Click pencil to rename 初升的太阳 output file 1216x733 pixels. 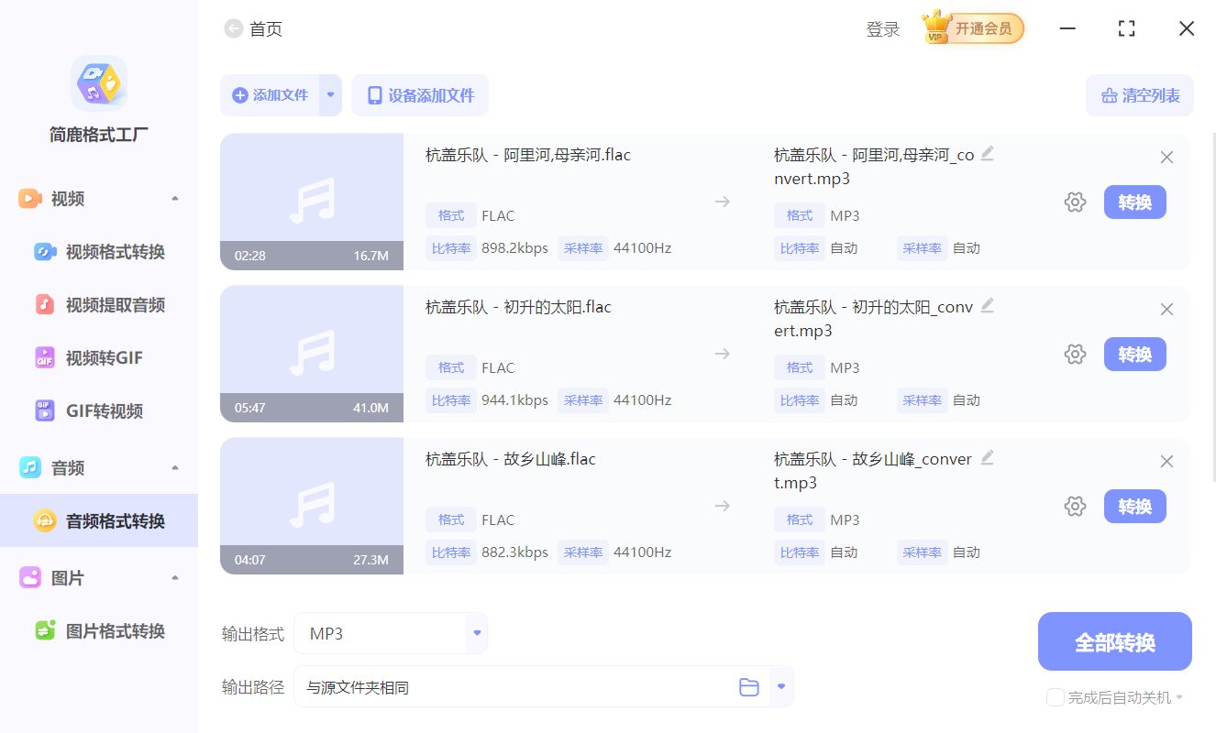coord(988,305)
